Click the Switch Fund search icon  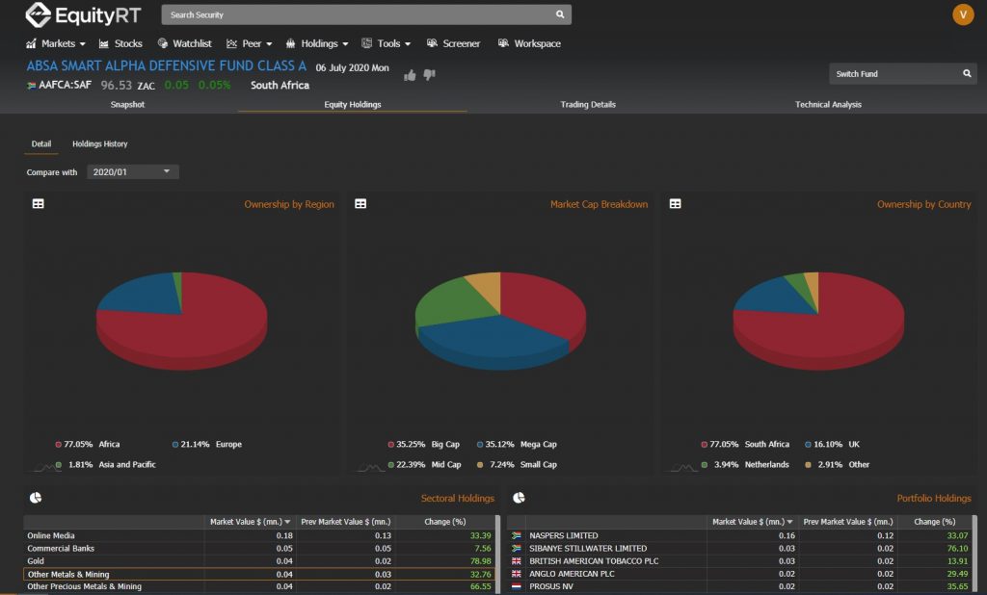pyautogui.click(x=967, y=73)
